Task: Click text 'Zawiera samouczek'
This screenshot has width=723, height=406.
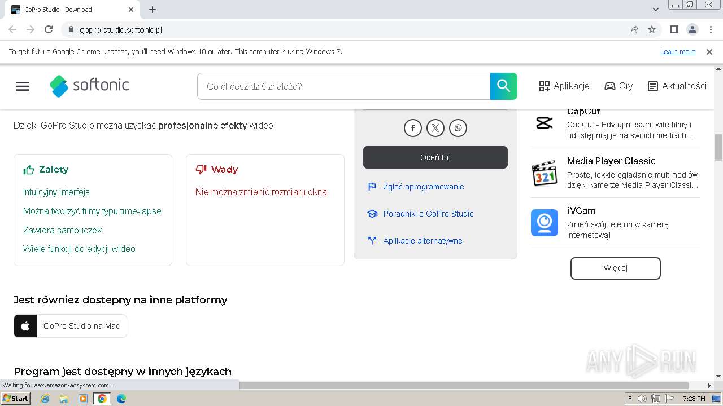Action: [63, 230]
